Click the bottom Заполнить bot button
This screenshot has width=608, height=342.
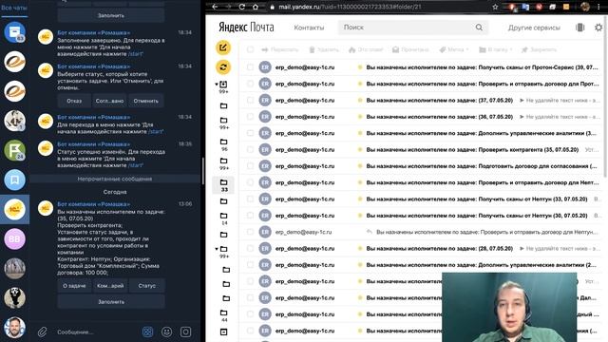tap(111, 302)
